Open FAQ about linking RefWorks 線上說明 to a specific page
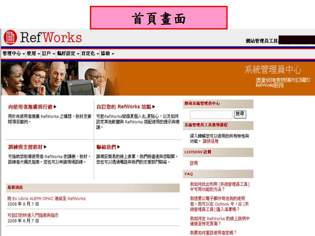315x236 pixels. coord(220,221)
